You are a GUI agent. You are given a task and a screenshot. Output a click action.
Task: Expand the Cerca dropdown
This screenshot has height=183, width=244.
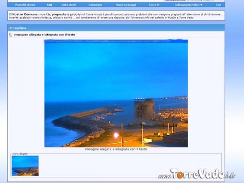point(154,5)
